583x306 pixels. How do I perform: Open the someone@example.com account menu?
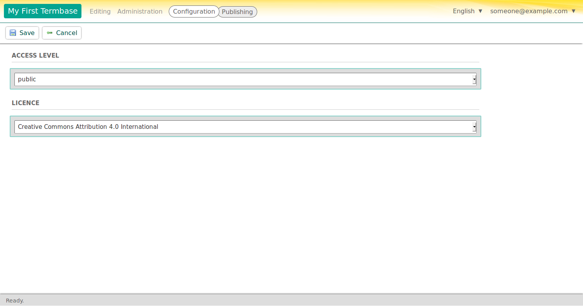pos(529,11)
